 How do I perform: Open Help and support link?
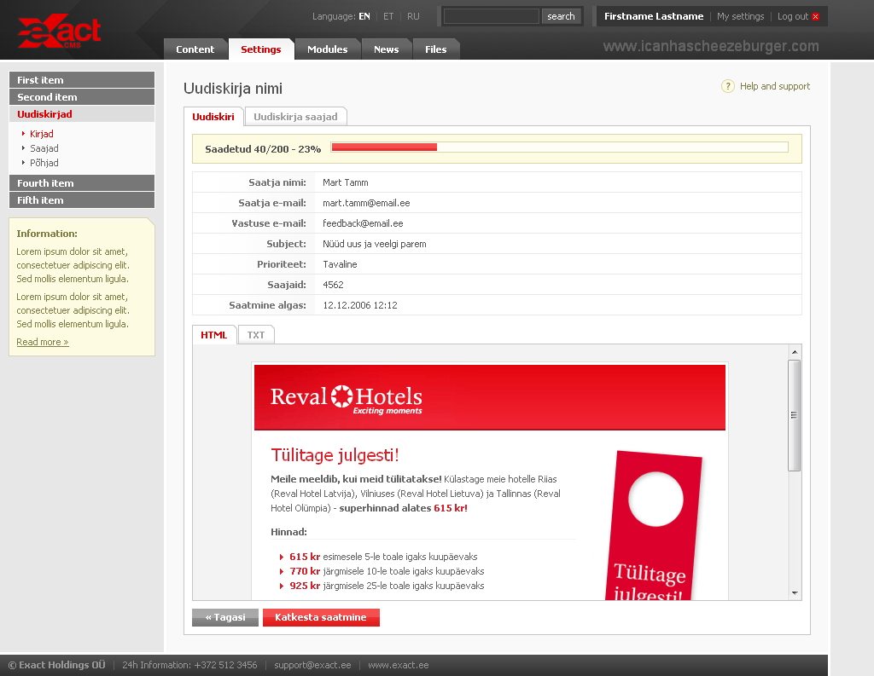pyautogui.click(x=775, y=86)
